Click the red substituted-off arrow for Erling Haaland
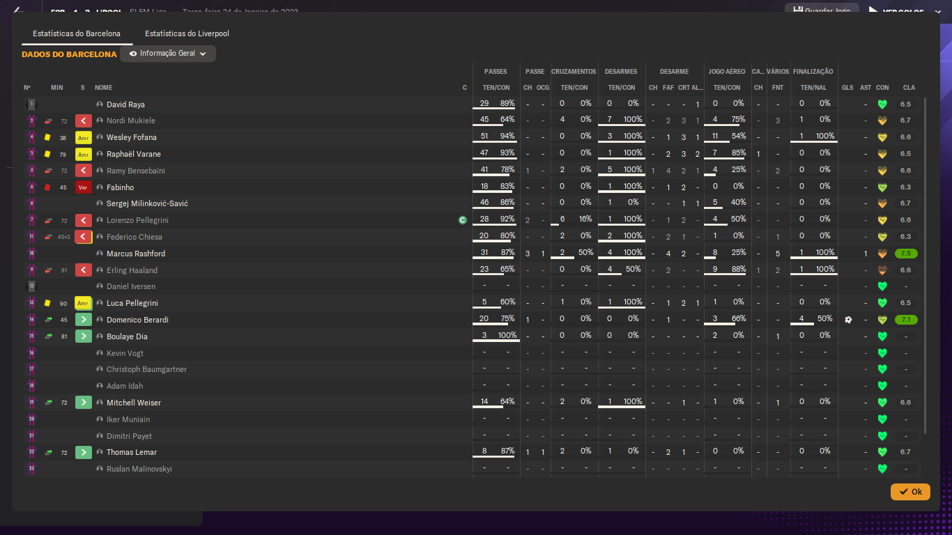The width and height of the screenshot is (952, 535). [84, 270]
